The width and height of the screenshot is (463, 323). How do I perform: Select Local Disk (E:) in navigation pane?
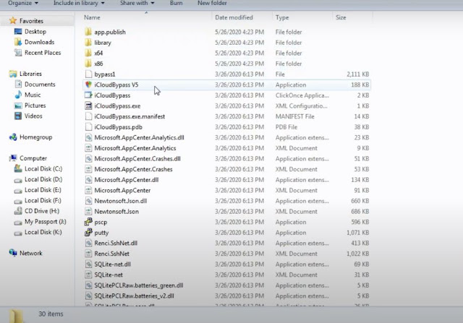(x=43, y=190)
